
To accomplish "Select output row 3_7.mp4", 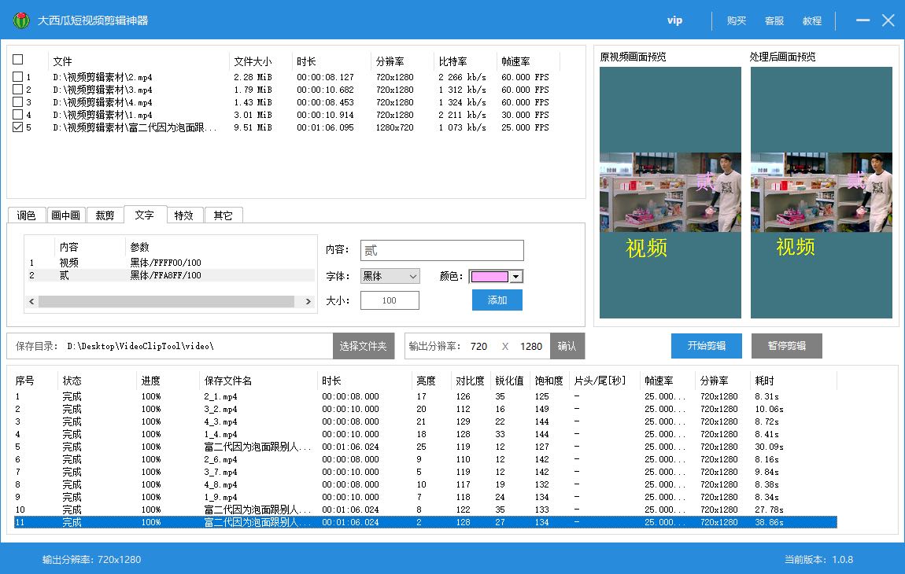I will pyautogui.click(x=426, y=472).
